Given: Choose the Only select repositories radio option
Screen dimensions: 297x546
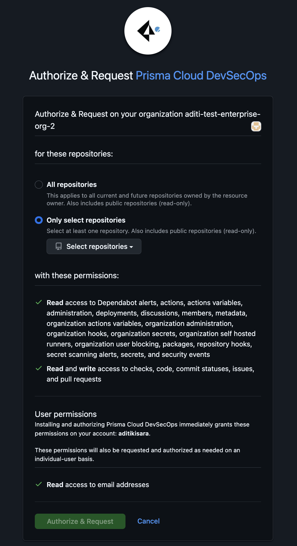Looking at the screenshot, I should 39,220.
